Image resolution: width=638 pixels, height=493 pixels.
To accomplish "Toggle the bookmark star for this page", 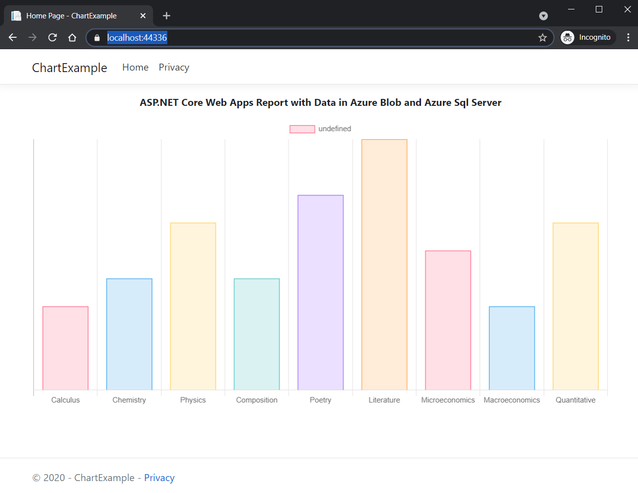I will pyautogui.click(x=542, y=37).
